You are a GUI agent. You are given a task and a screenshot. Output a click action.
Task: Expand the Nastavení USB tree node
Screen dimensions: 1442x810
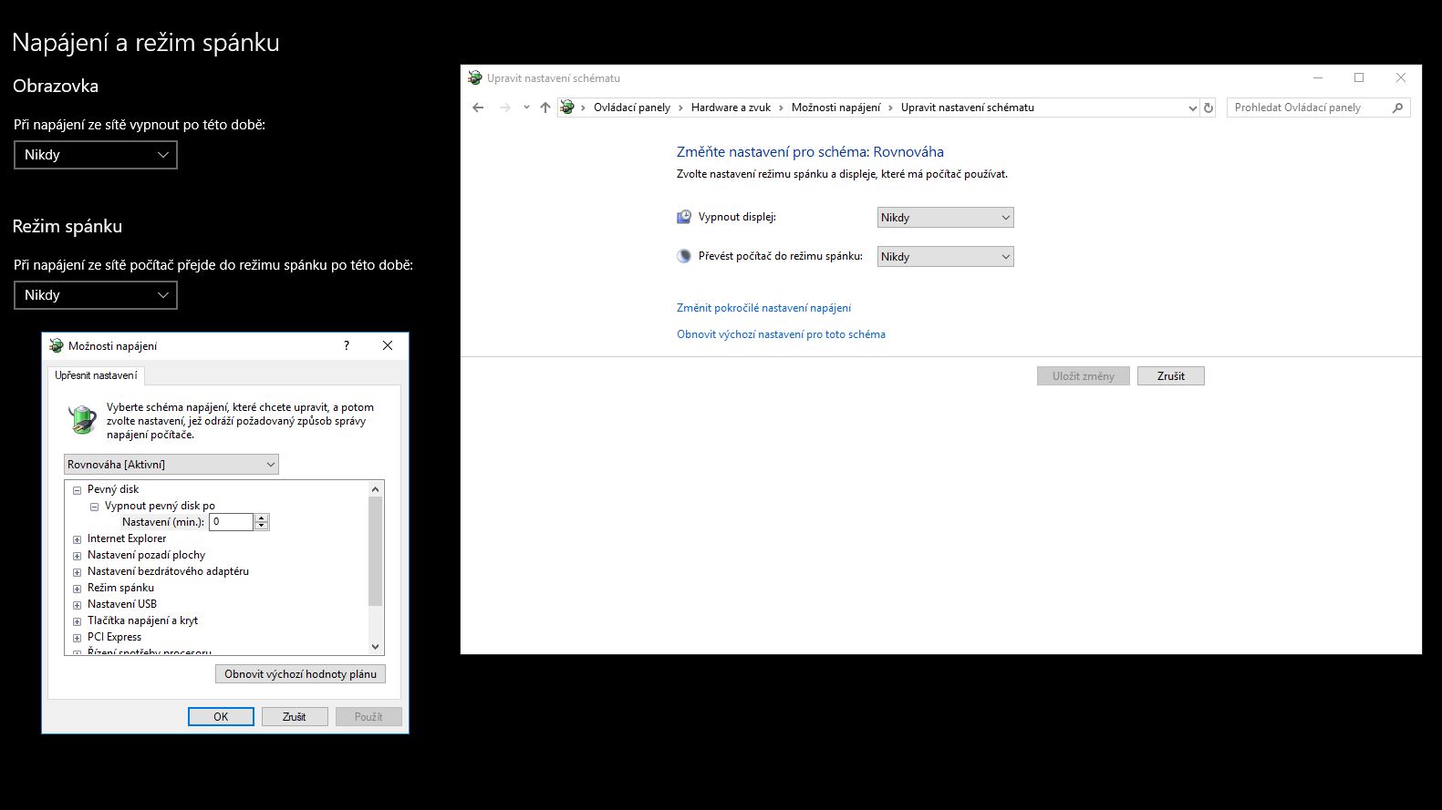click(78, 605)
